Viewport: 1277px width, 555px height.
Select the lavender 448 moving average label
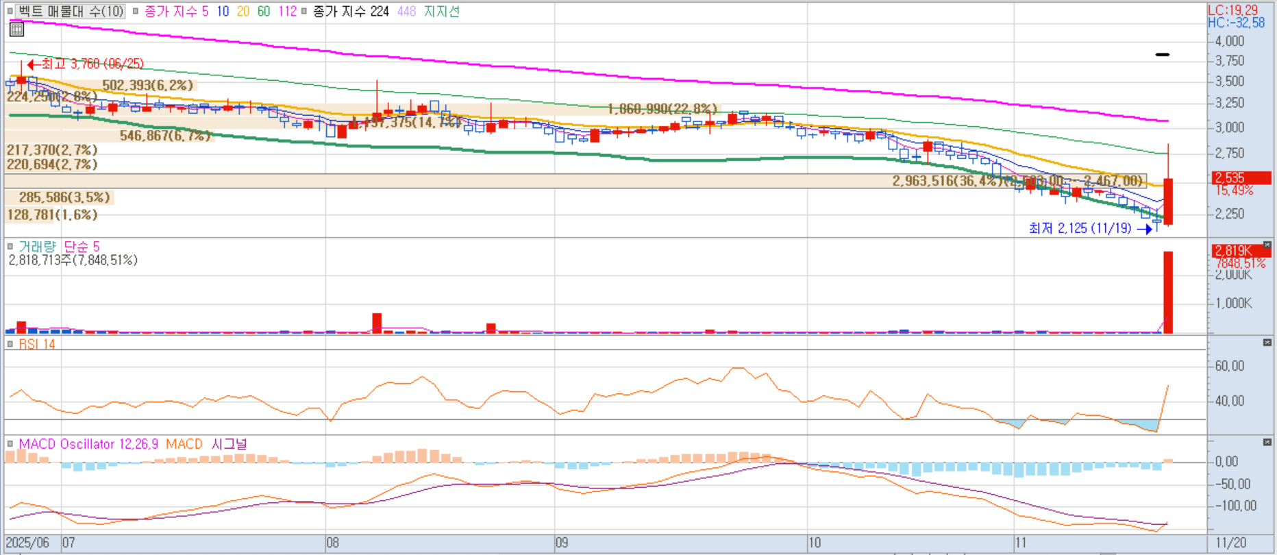pos(406,11)
